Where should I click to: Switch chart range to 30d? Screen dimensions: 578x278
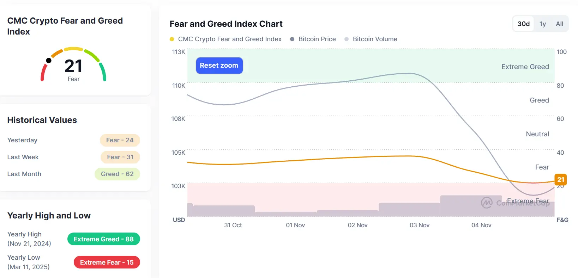click(x=523, y=24)
